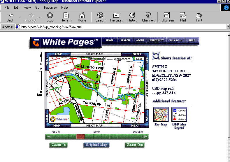Screen dimensions: 230x162
Task: Click the bottom NEXT MAP navigation bar
Action: point(96,125)
